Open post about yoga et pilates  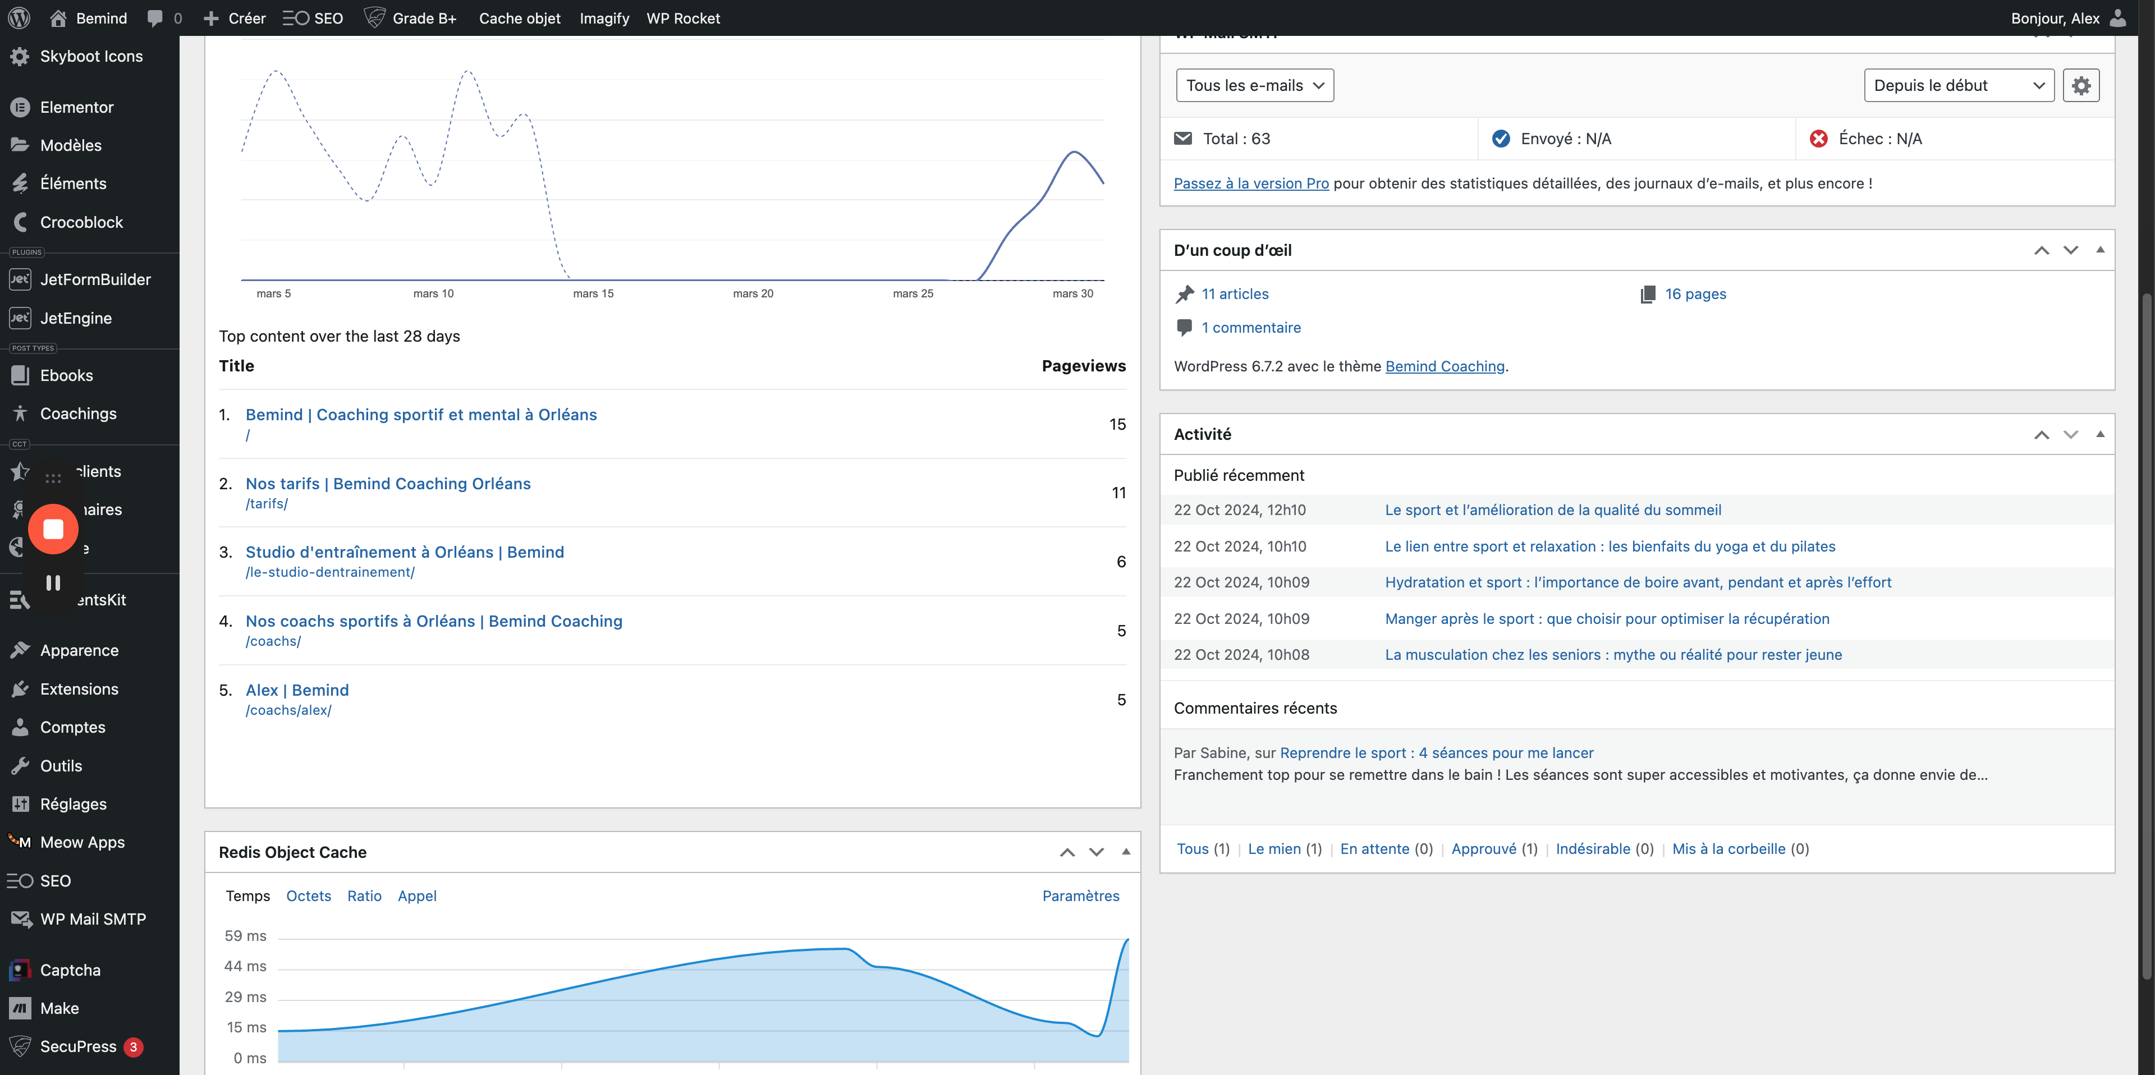[x=1610, y=546]
